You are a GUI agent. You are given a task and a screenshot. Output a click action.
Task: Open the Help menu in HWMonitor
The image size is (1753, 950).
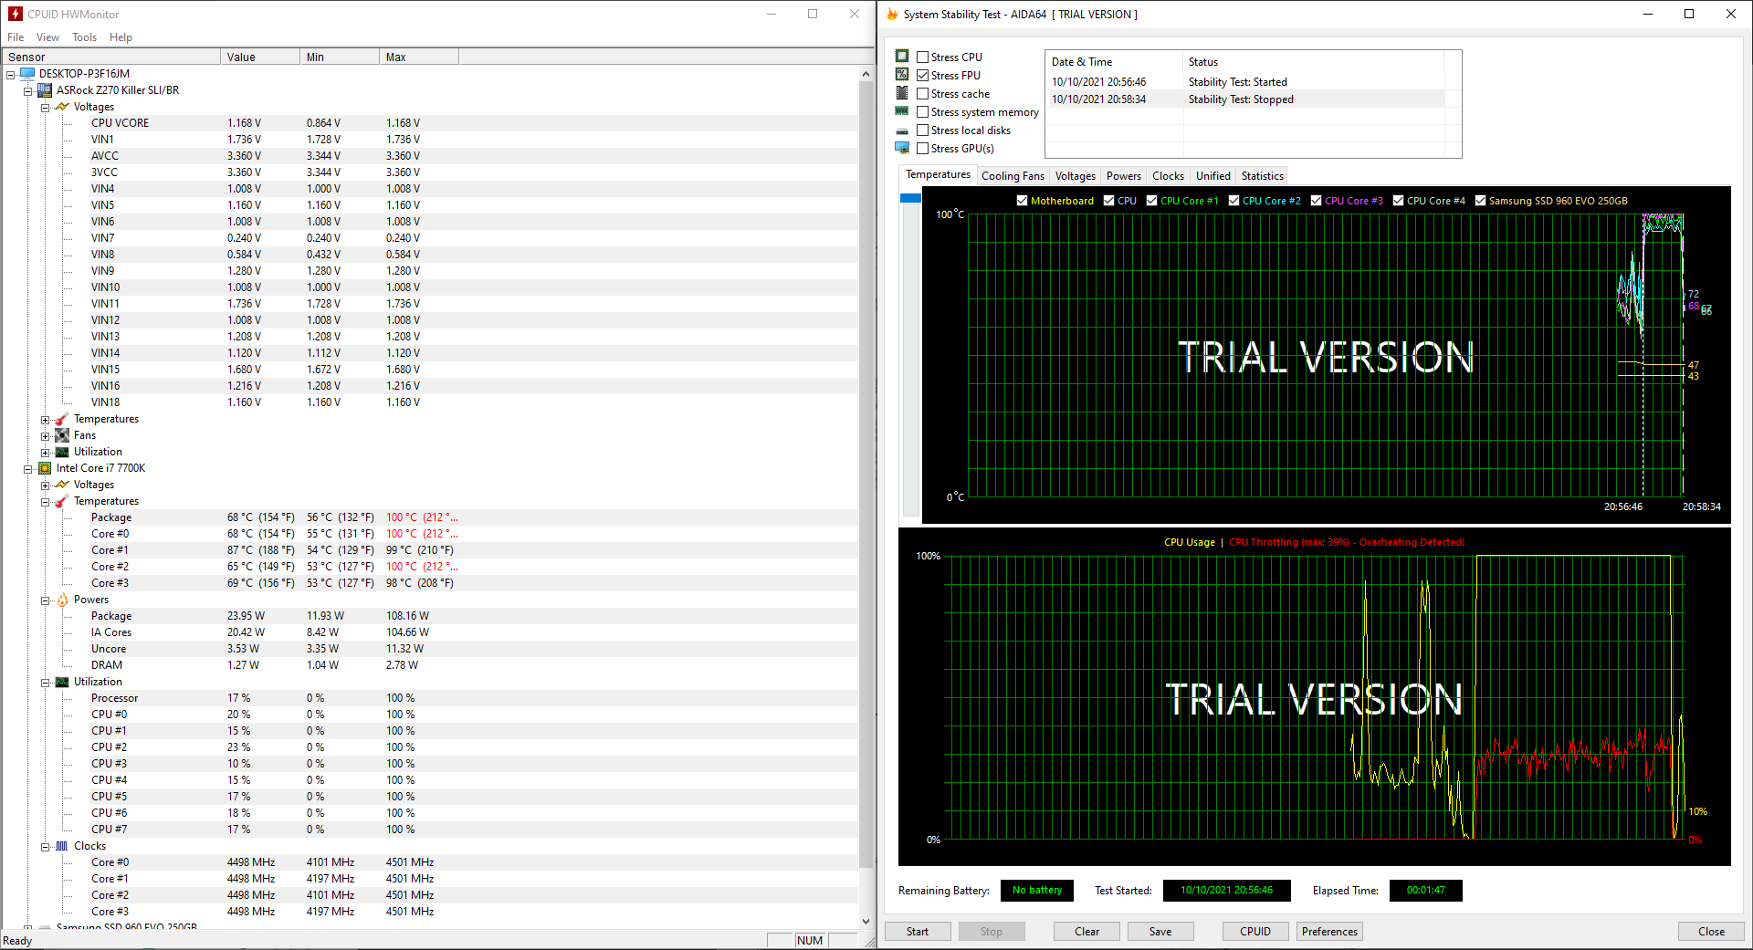click(x=121, y=37)
